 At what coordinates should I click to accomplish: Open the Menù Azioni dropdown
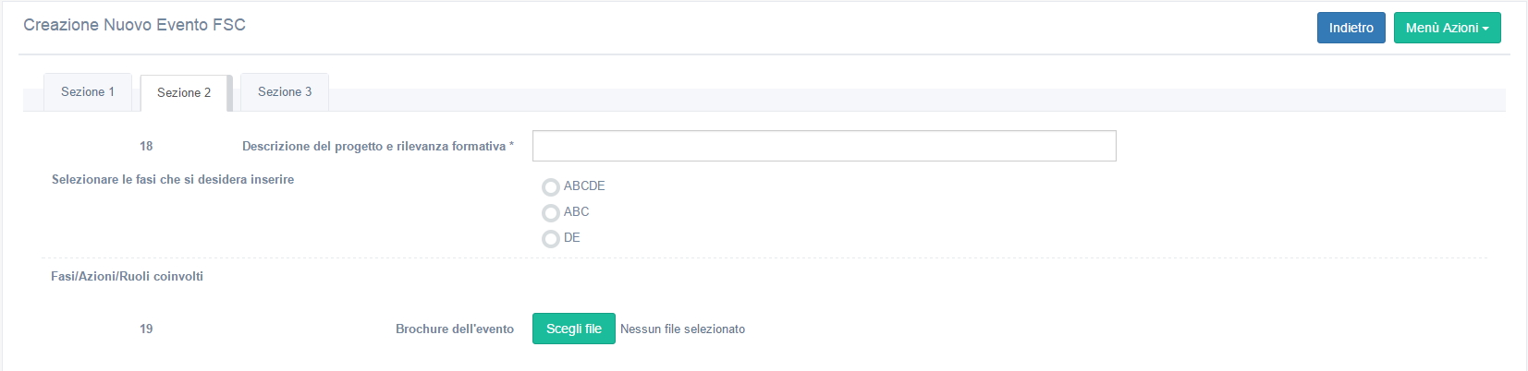tap(1446, 28)
